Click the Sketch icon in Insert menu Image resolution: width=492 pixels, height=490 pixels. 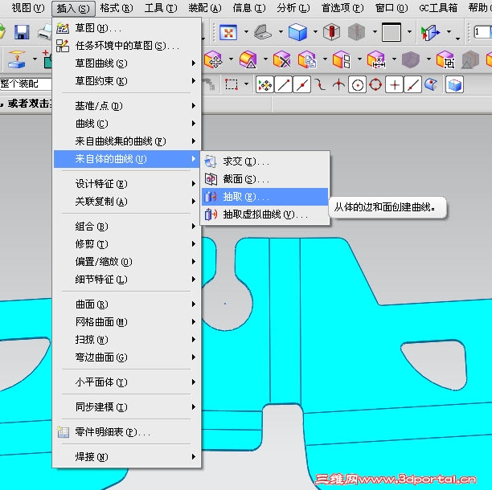63,28
